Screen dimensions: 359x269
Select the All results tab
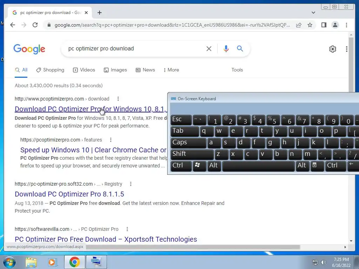pyautogui.click(x=21, y=70)
